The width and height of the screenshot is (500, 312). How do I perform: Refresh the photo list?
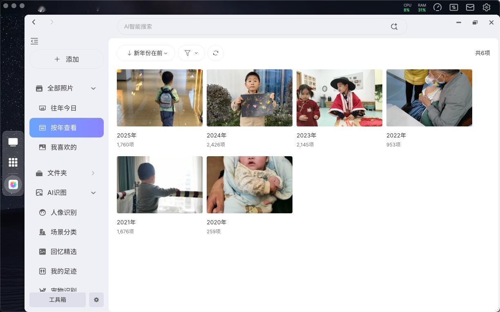(216, 53)
